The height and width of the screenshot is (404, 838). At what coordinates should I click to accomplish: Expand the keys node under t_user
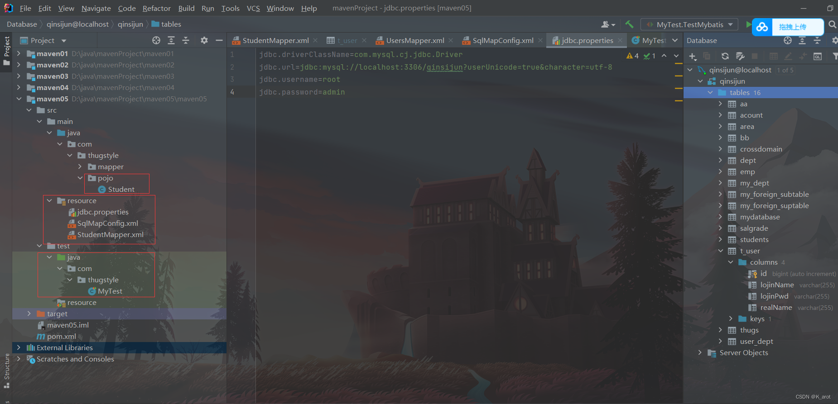click(731, 318)
